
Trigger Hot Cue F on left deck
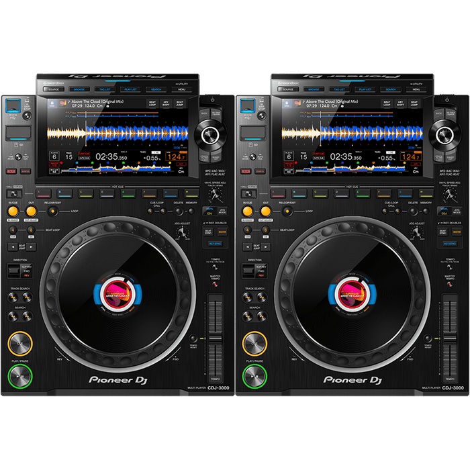[150, 193]
